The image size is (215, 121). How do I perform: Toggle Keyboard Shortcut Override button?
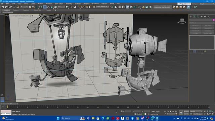tap(75, 7)
